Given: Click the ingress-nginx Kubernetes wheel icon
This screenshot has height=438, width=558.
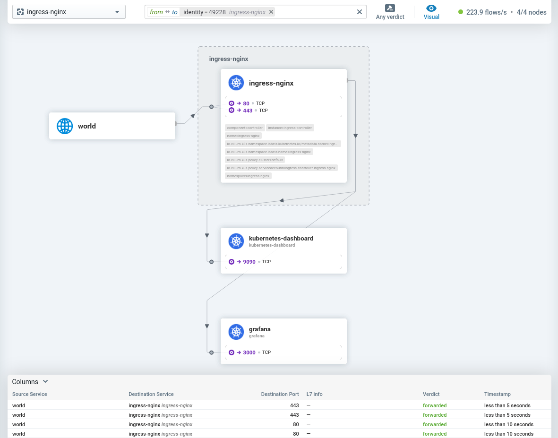Looking at the screenshot, I should click(x=236, y=83).
